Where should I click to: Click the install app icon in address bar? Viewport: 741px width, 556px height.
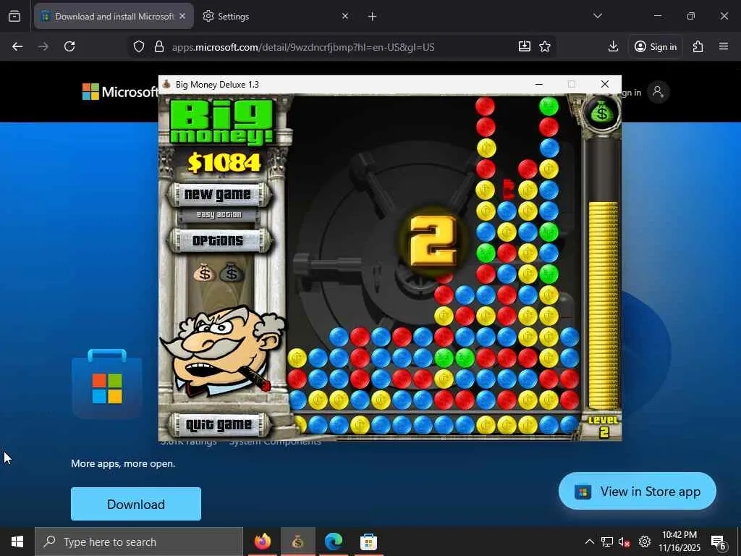(524, 46)
